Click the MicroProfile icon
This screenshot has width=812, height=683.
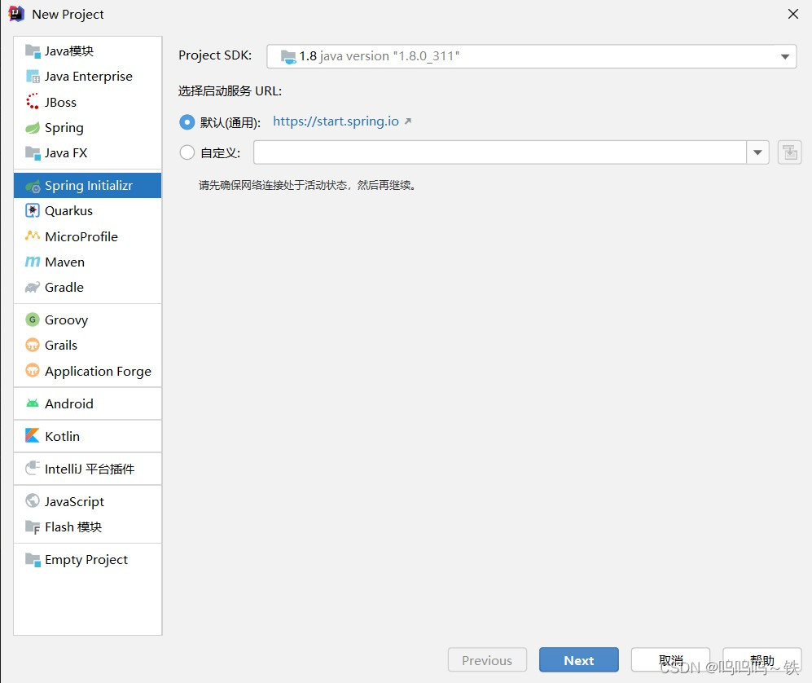point(33,236)
